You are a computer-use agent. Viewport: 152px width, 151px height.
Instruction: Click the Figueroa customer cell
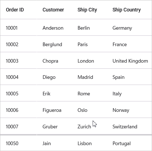click(x=54, y=110)
